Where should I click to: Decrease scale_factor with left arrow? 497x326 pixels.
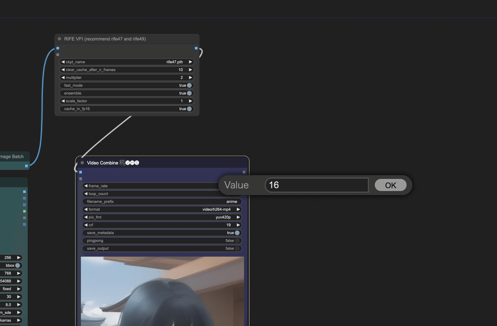(63, 101)
